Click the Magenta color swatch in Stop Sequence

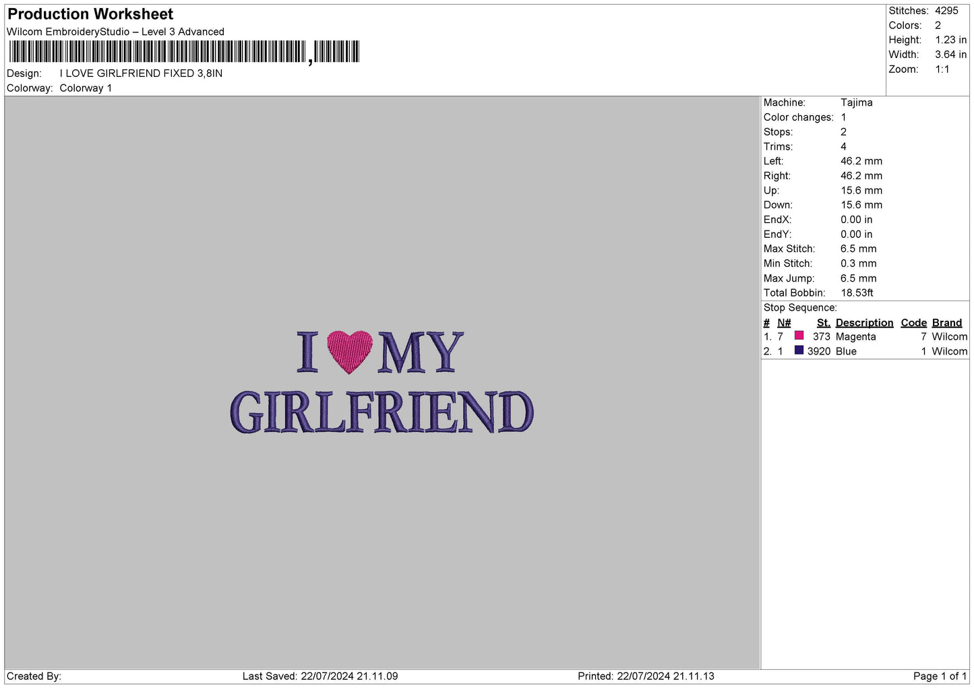pos(799,336)
